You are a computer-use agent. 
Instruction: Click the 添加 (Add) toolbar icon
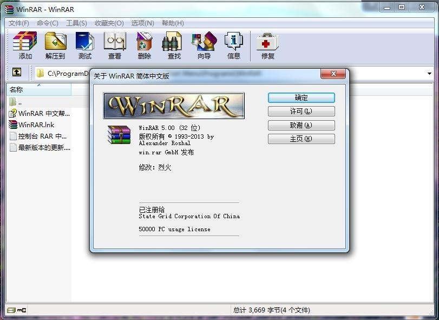pos(25,42)
